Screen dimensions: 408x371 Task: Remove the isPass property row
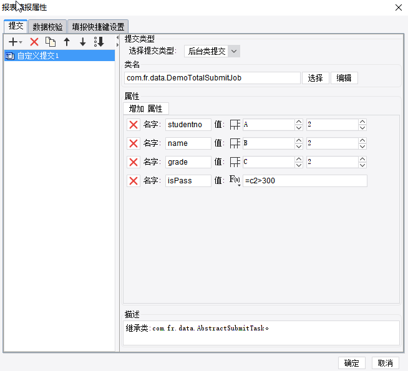click(x=134, y=181)
